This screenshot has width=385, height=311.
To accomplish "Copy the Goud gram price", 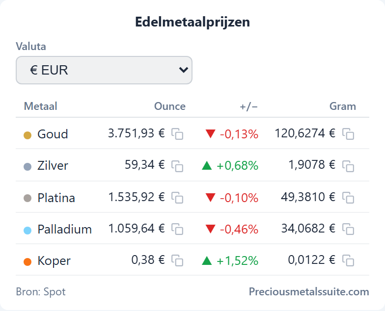I will [348, 134].
